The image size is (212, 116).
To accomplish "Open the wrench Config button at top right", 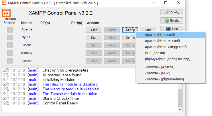I will click(172, 12).
